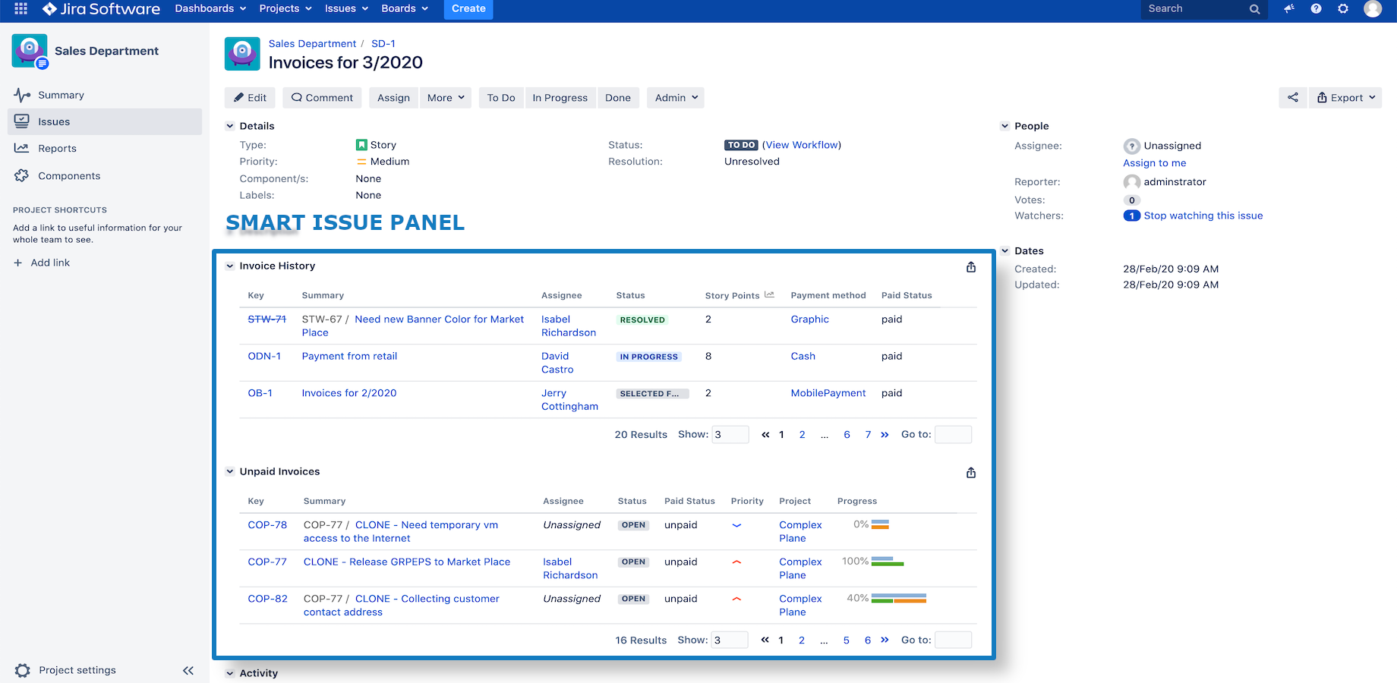The width and height of the screenshot is (1397, 683).
Task: Export the Invoice History panel data
Action: coord(970,266)
